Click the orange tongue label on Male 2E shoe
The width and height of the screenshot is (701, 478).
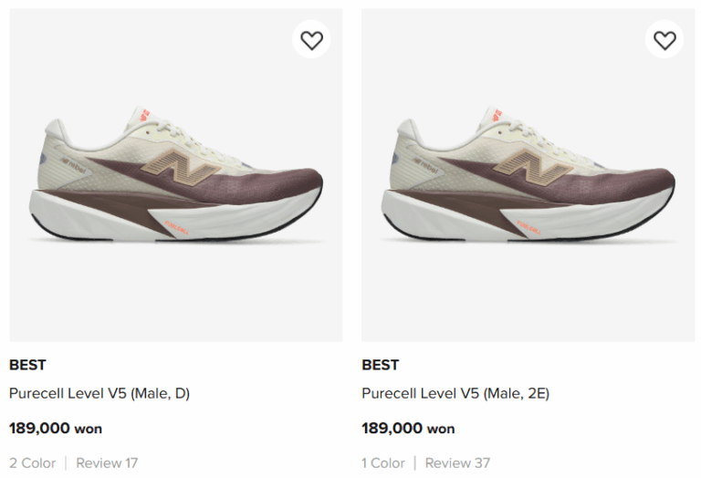497,114
